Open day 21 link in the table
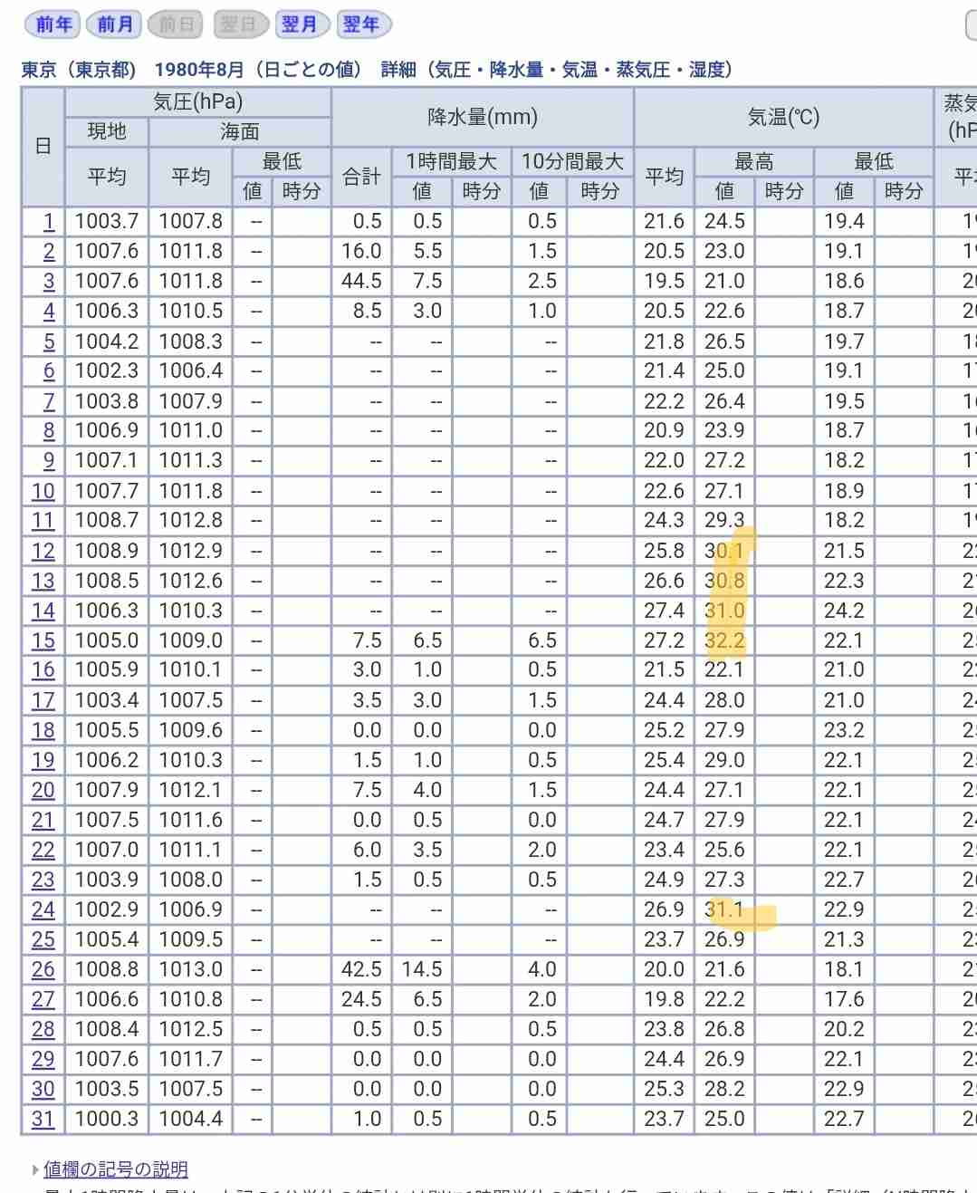 point(43,820)
